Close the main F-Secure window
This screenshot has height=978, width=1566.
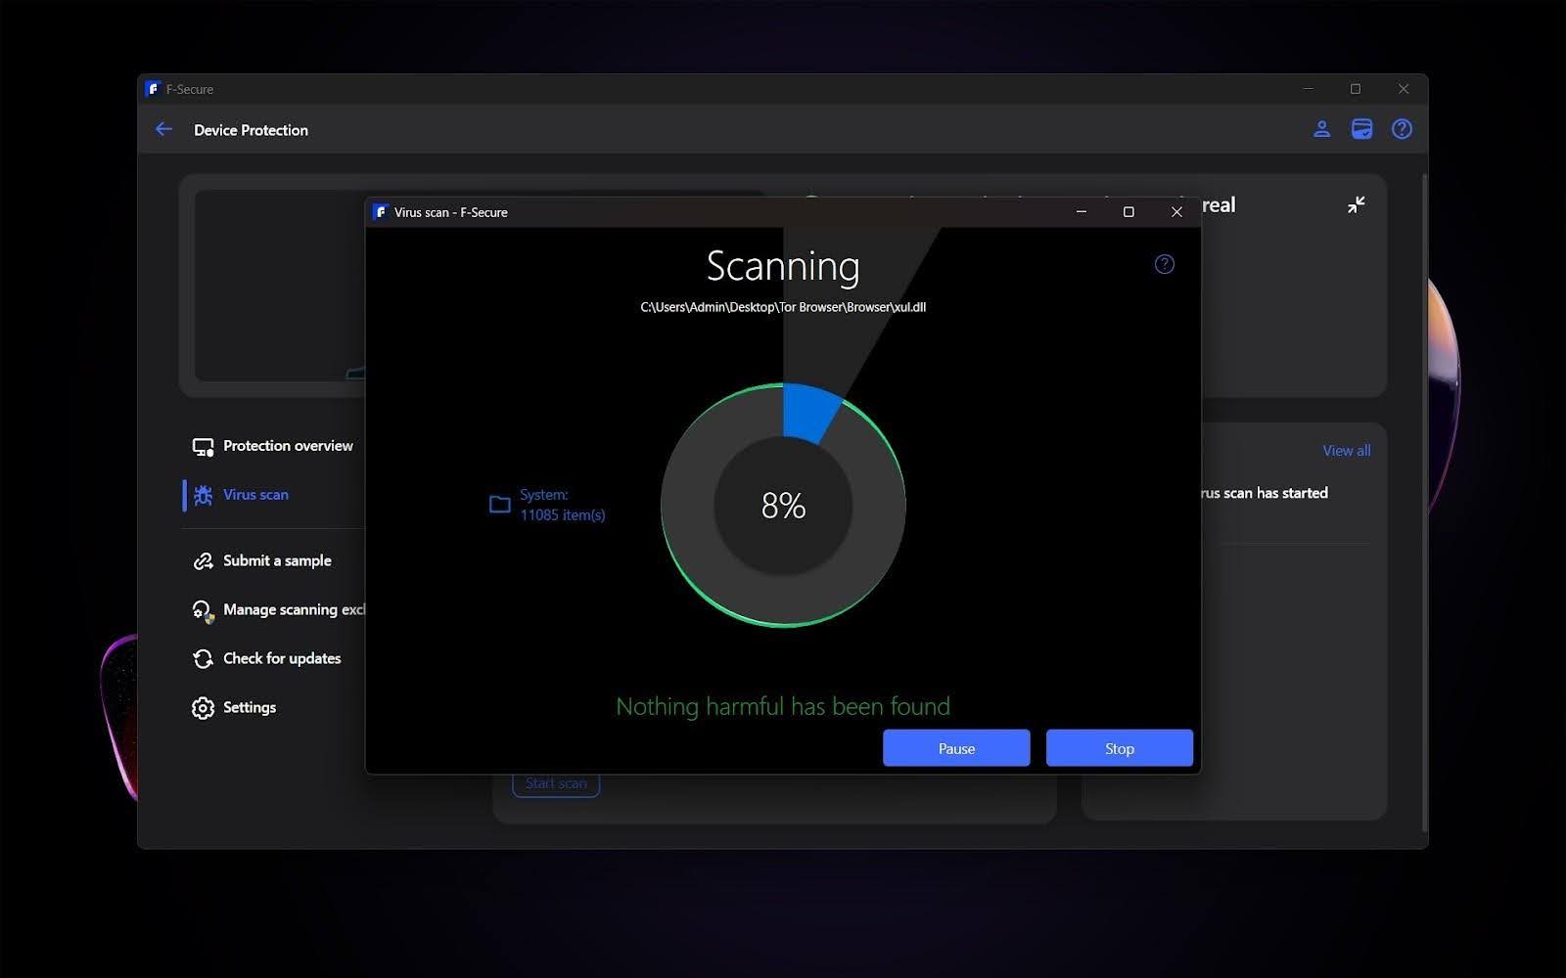point(1404,89)
